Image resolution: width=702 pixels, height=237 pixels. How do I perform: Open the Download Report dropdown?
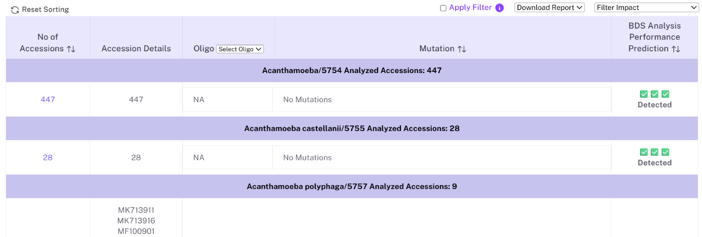pos(549,7)
